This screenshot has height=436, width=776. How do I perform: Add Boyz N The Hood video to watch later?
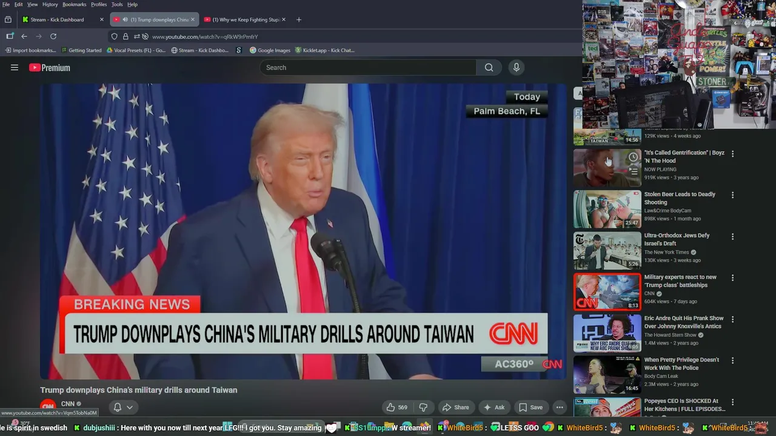(x=633, y=157)
